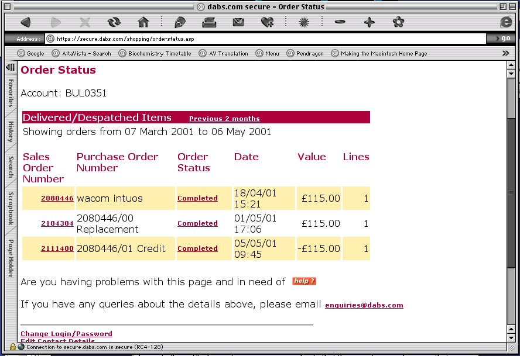Click Completed status for Credit order

tap(198, 248)
